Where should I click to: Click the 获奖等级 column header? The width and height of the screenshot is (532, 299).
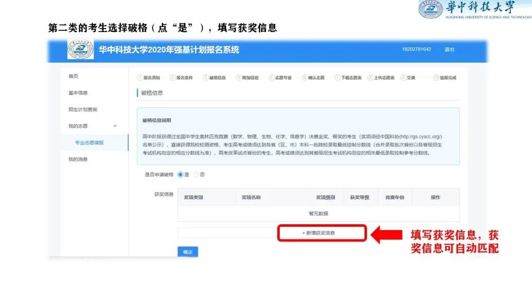[x=360, y=197]
